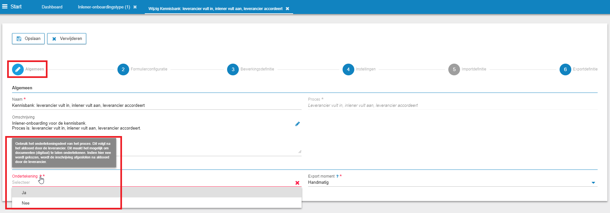Click the Start label in top bar

[x=16, y=6]
